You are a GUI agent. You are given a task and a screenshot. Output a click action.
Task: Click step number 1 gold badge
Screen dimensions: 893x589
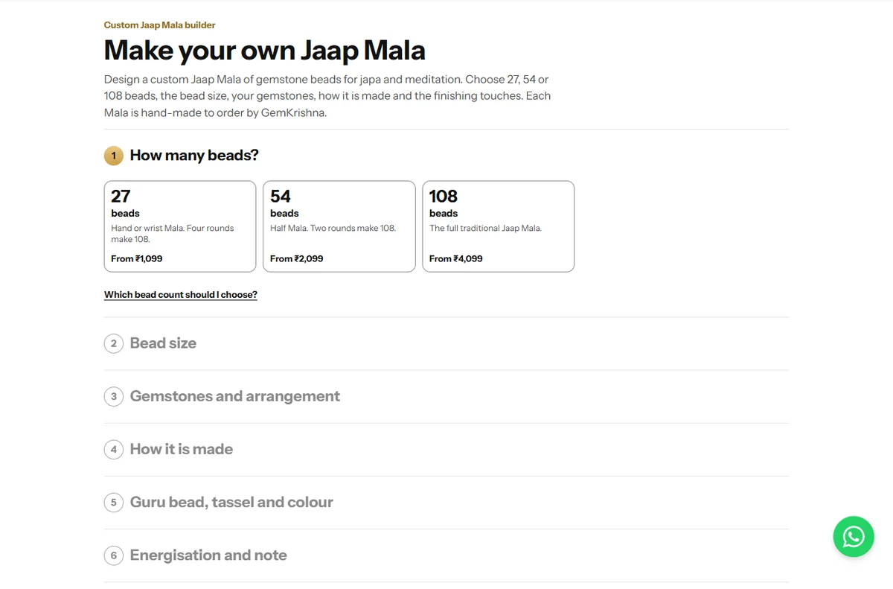tap(114, 156)
